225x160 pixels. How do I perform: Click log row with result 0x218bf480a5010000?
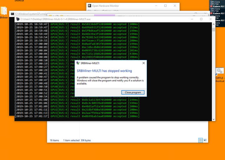coord(77,110)
